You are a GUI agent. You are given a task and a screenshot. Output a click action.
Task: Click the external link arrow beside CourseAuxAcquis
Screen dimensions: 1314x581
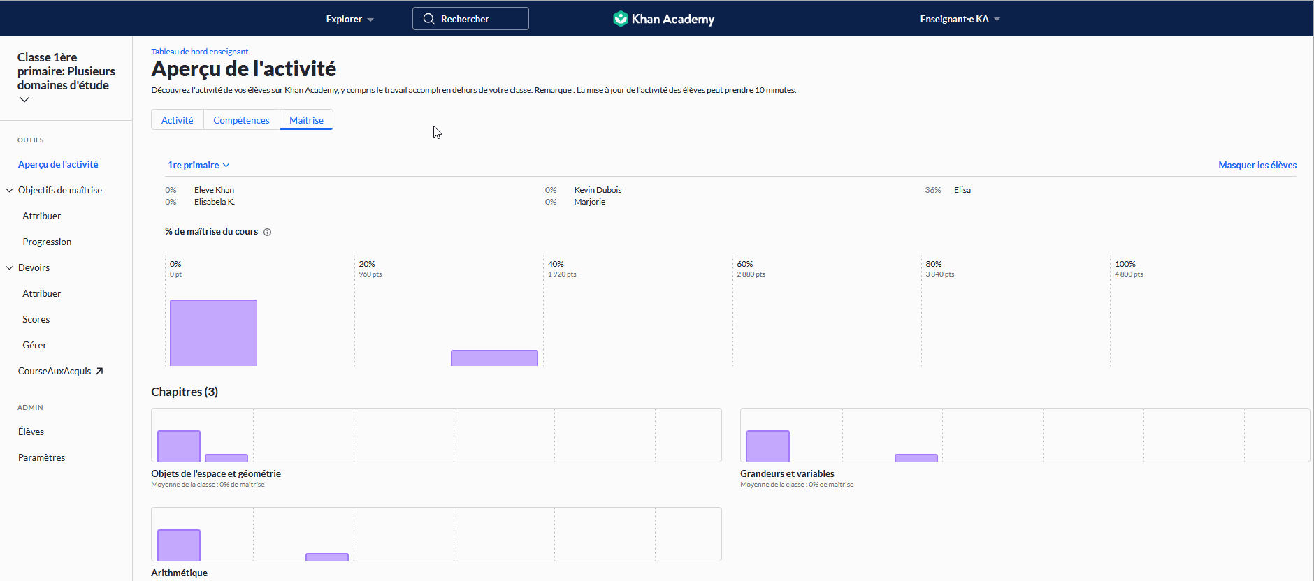[x=99, y=371]
